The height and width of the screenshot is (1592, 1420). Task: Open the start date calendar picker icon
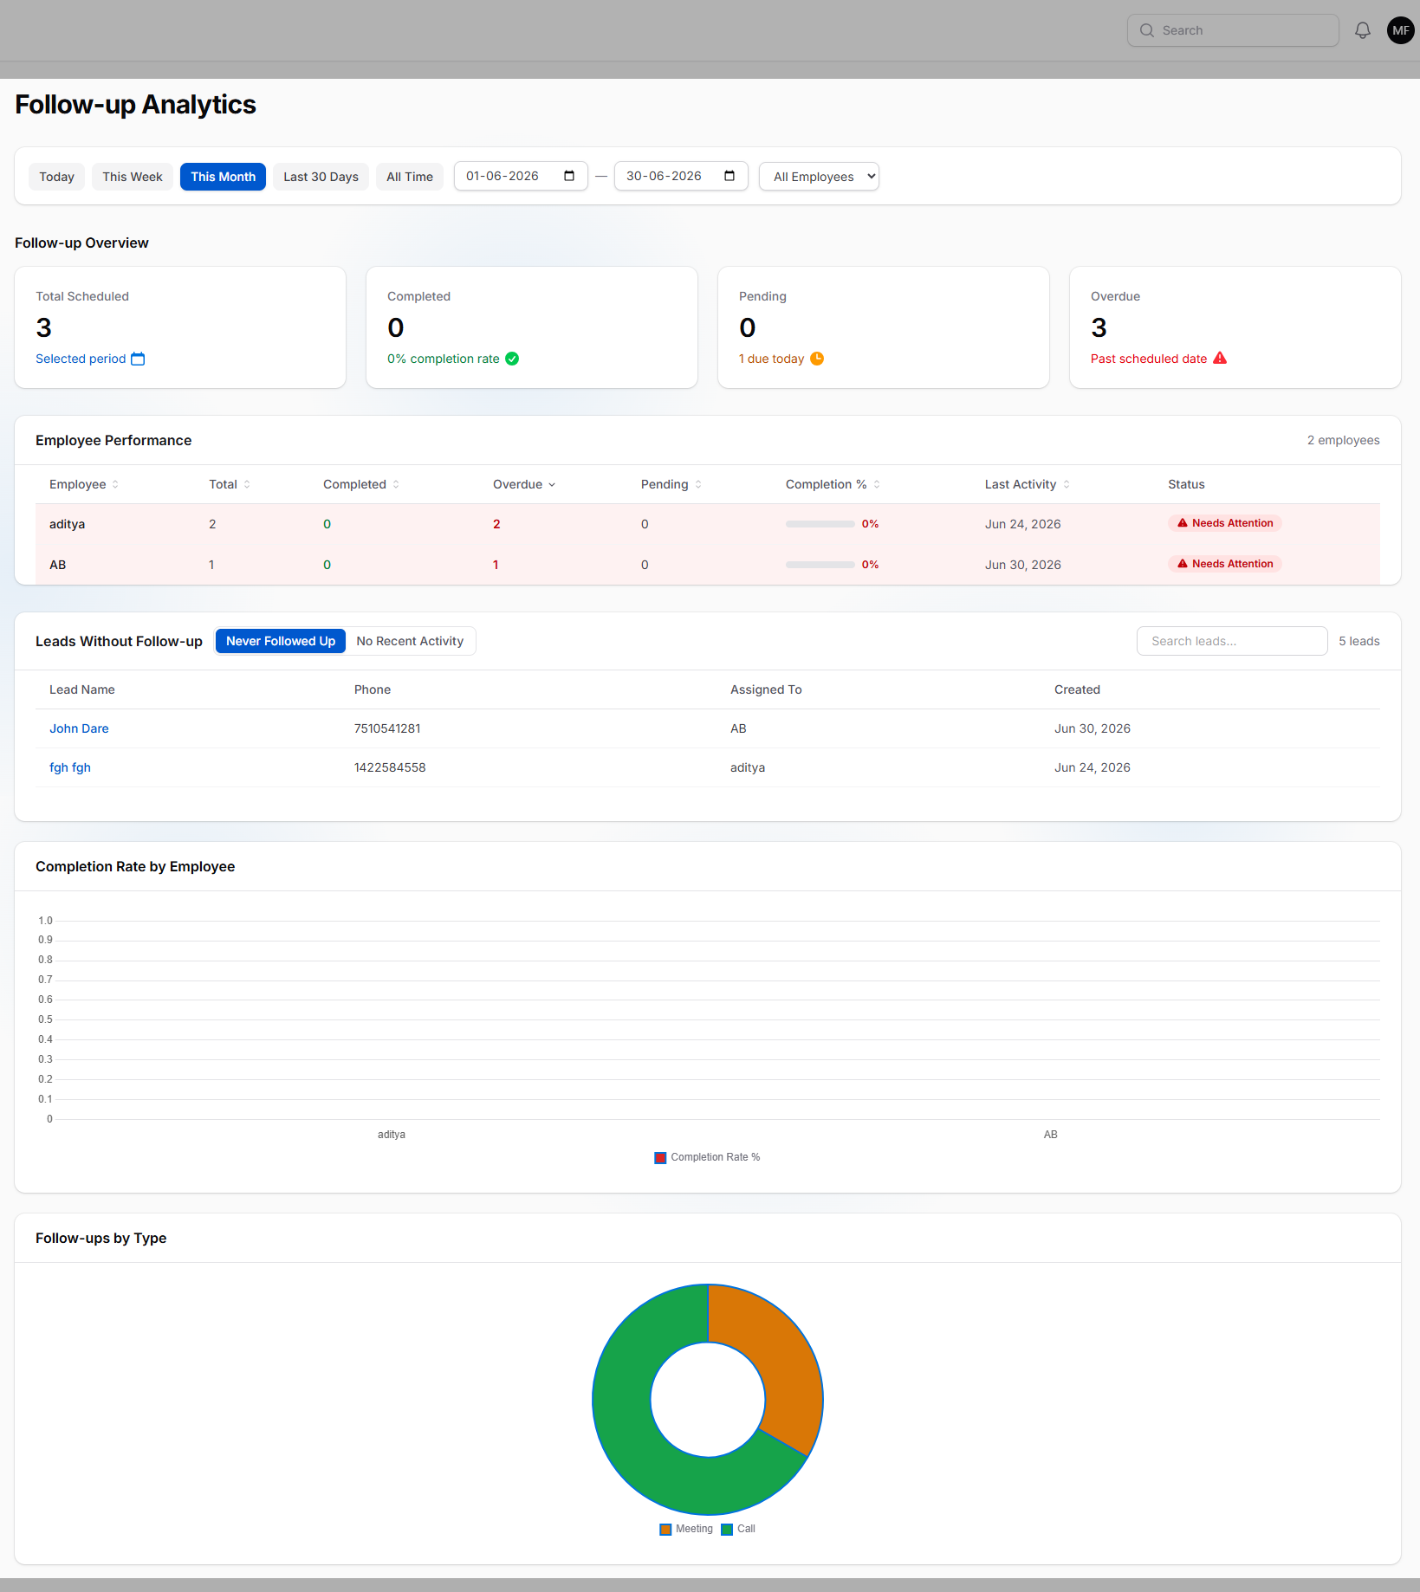(569, 176)
